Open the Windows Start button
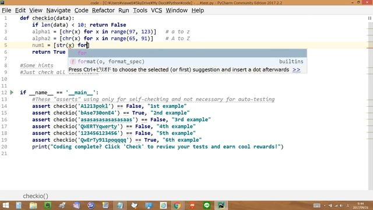The height and width of the screenshot is (210, 373). pyautogui.click(x=5, y=205)
